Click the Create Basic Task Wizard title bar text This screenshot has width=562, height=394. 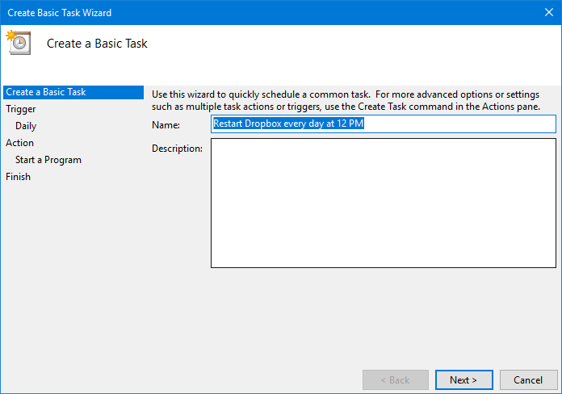(60, 13)
